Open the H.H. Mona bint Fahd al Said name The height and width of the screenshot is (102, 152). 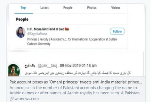(x=46, y=29)
